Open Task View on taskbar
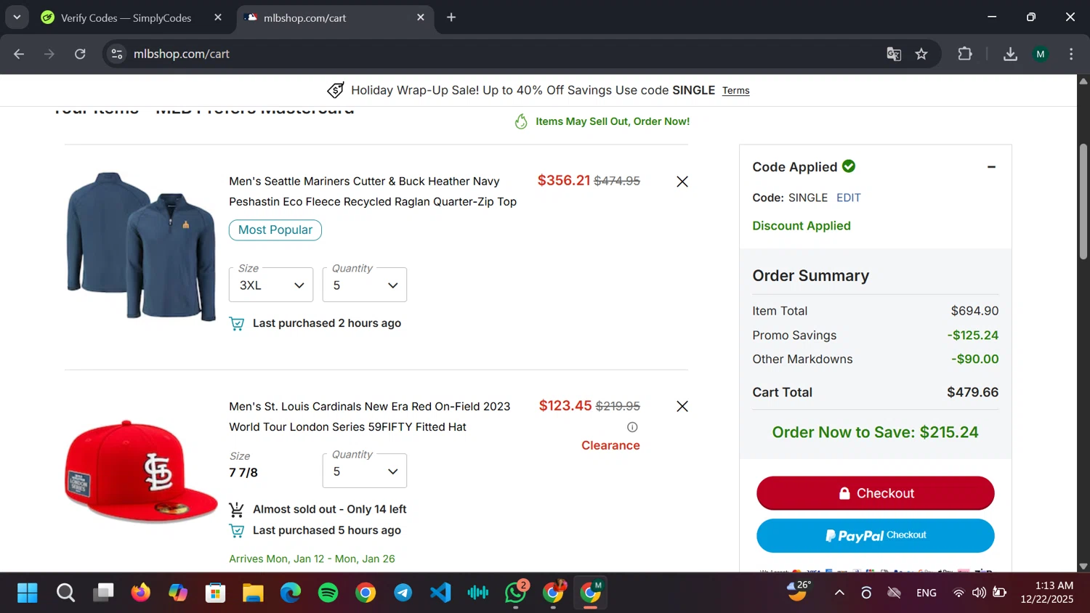1090x613 pixels. coord(103,593)
